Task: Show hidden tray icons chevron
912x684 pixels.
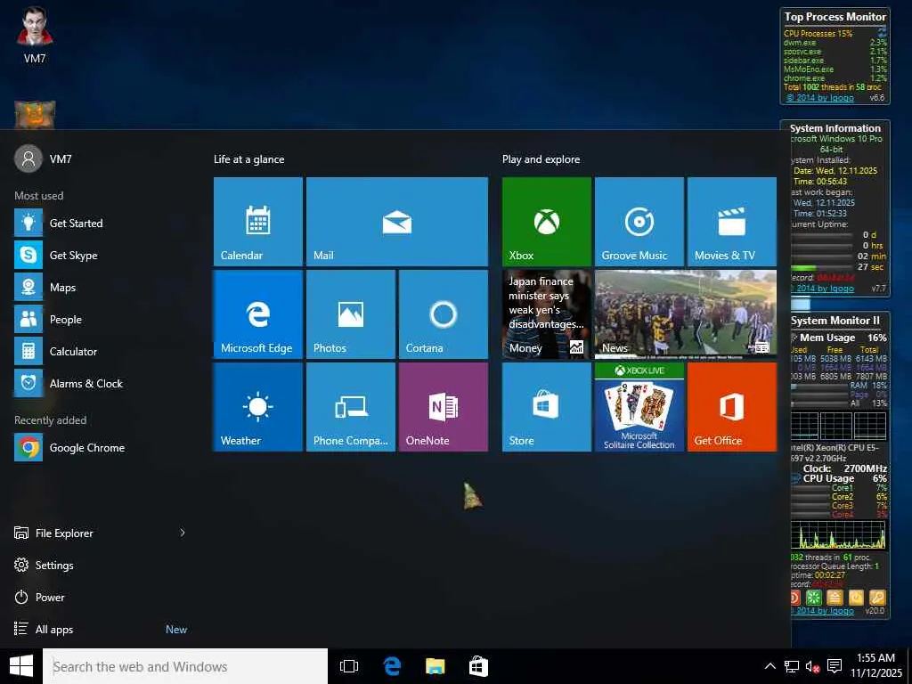Action: pos(769,666)
